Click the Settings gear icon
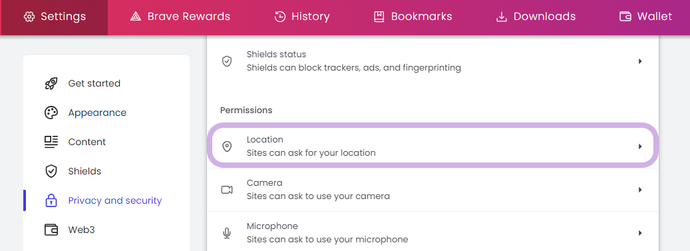Screen dimensions: 690x251 point(29,17)
